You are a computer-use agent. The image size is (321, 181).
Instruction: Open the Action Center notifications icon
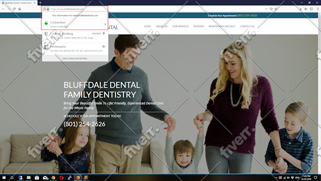pos(315,178)
